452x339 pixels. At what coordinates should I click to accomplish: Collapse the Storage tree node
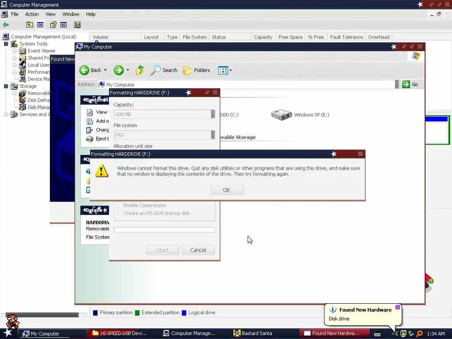[6, 86]
